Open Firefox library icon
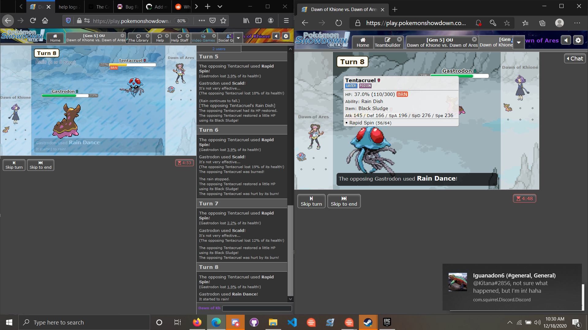 coord(246,21)
